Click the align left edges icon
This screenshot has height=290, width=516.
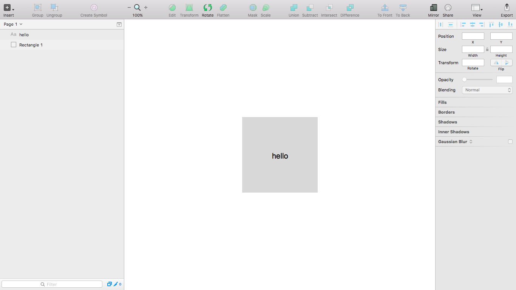[463, 25]
